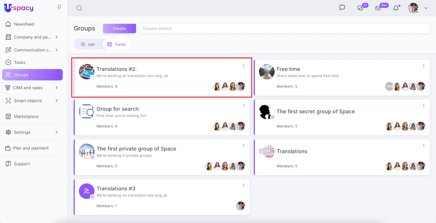436x223 pixels.
Task: Go to Newsfeed in sidebar
Action: tap(24, 24)
